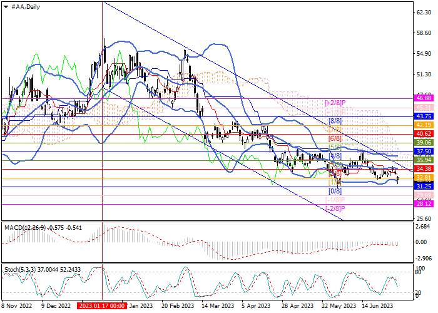Image resolution: width=438 pixels, height=313 pixels.
Task: Click the 34.38 red price label
Action: point(424,169)
